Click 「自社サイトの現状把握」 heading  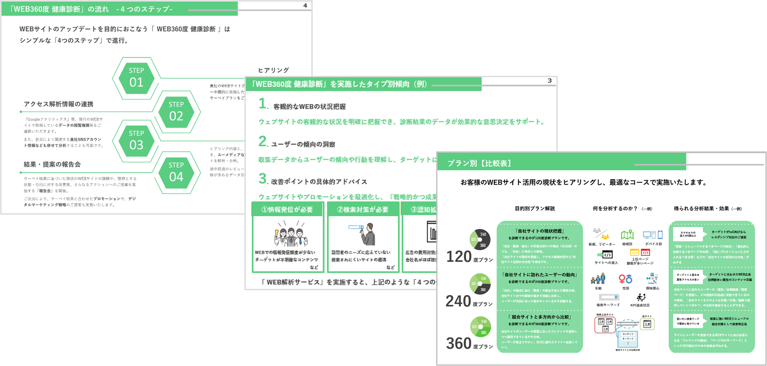pos(539,231)
